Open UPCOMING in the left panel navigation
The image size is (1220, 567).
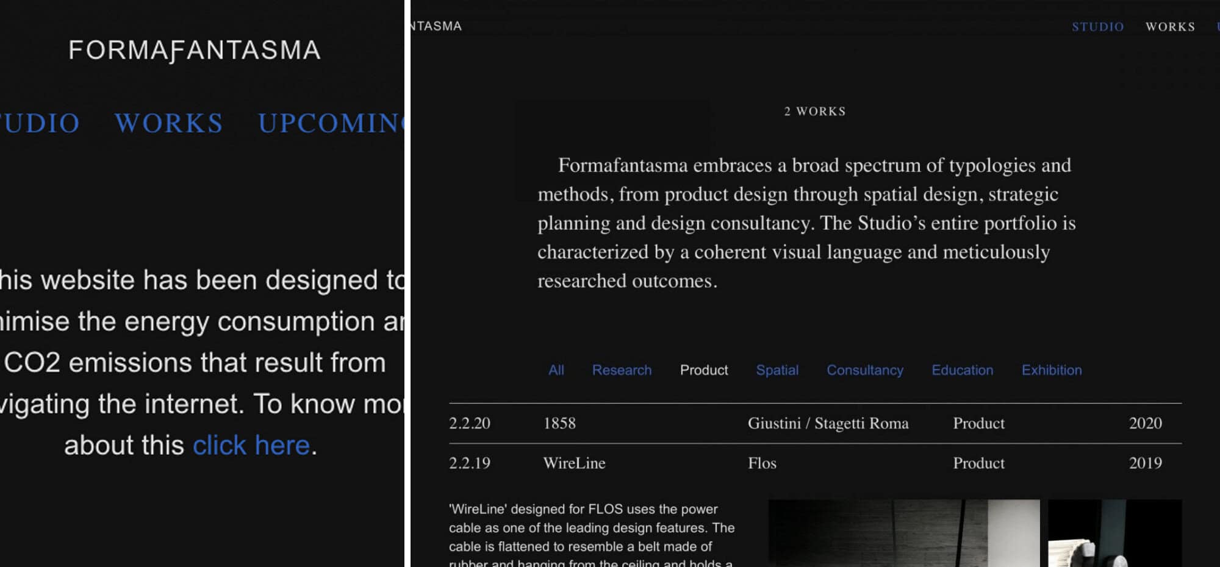click(331, 123)
